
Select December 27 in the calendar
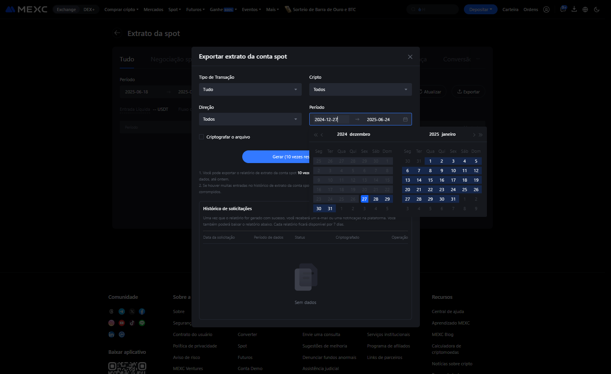pos(364,199)
